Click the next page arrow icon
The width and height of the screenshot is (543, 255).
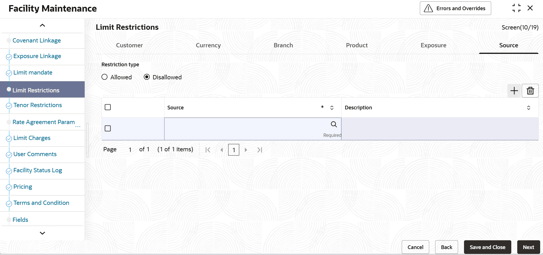click(x=246, y=150)
